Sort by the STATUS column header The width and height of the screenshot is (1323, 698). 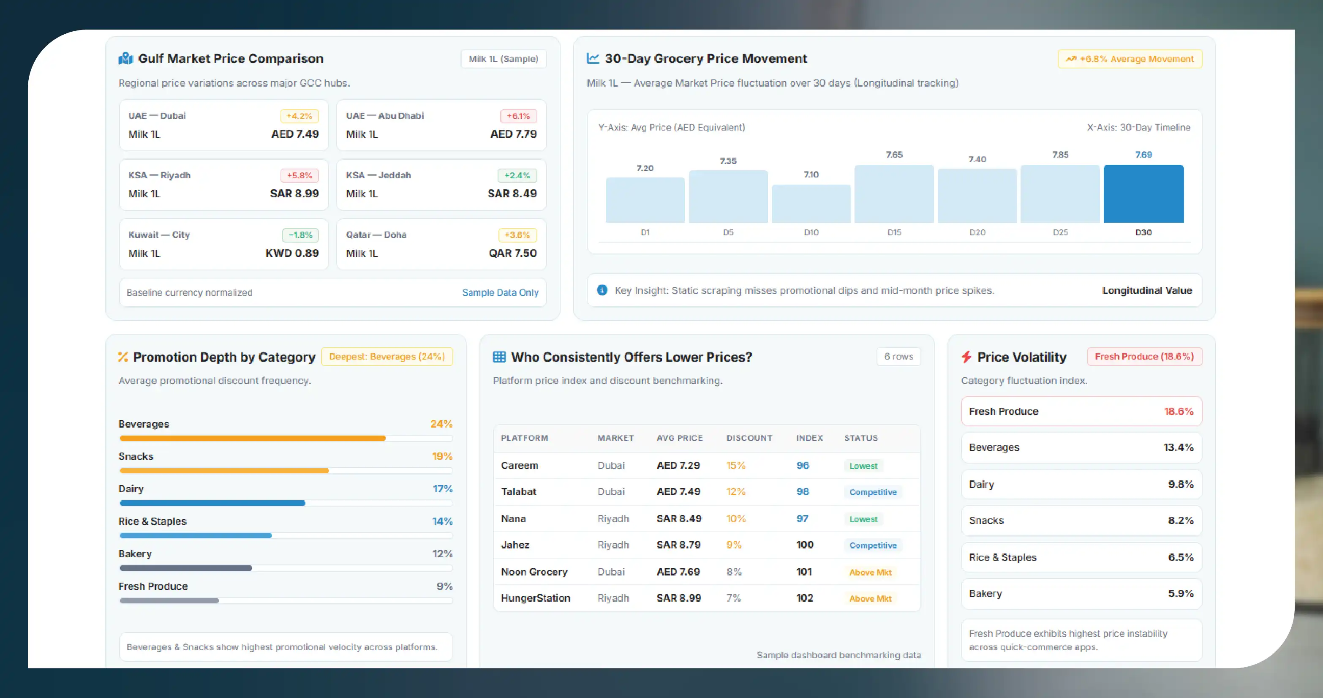pos(861,438)
